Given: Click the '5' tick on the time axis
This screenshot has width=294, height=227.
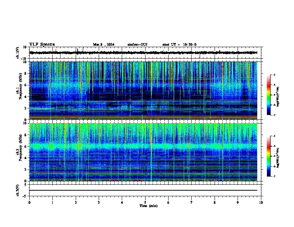Looking at the screenshot, I should click(145, 203).
